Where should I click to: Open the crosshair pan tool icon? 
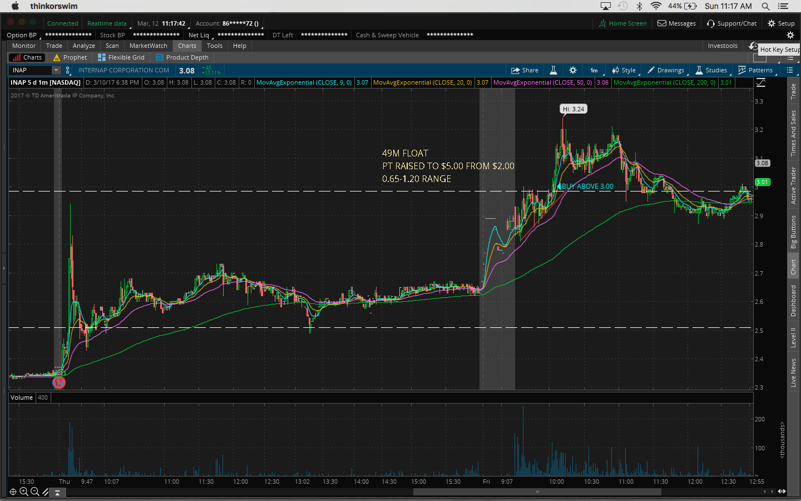click(13, 492)
